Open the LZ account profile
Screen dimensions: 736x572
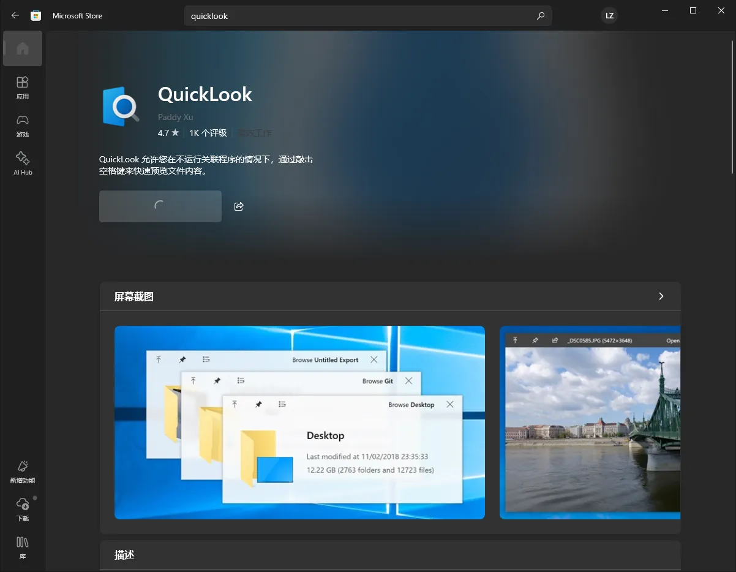coord(609,16)
